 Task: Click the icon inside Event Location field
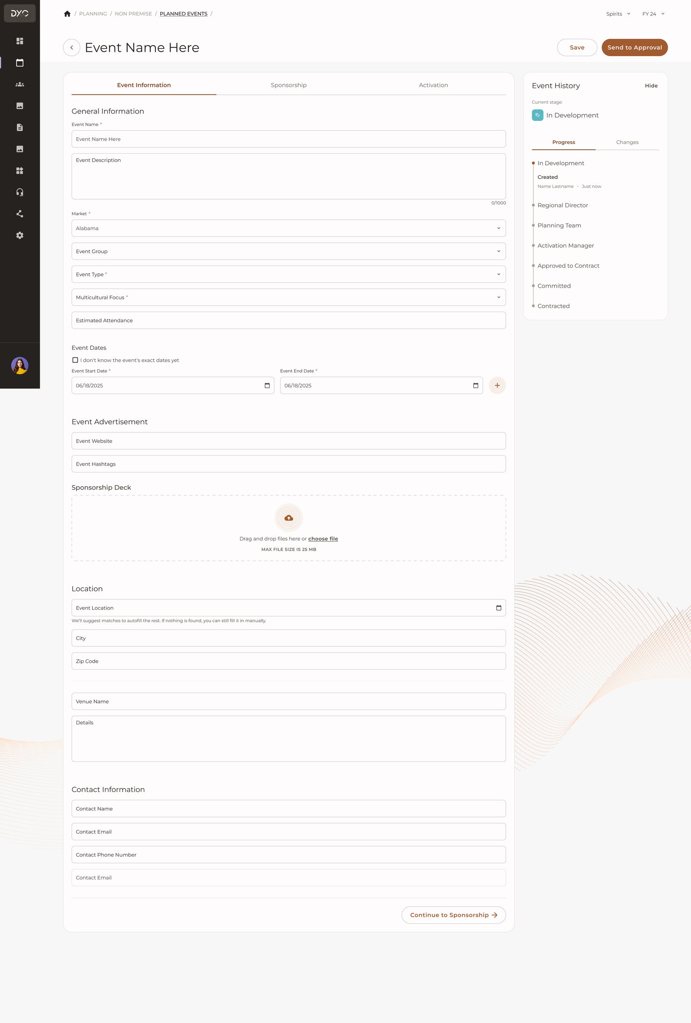[x=499, y=608]
